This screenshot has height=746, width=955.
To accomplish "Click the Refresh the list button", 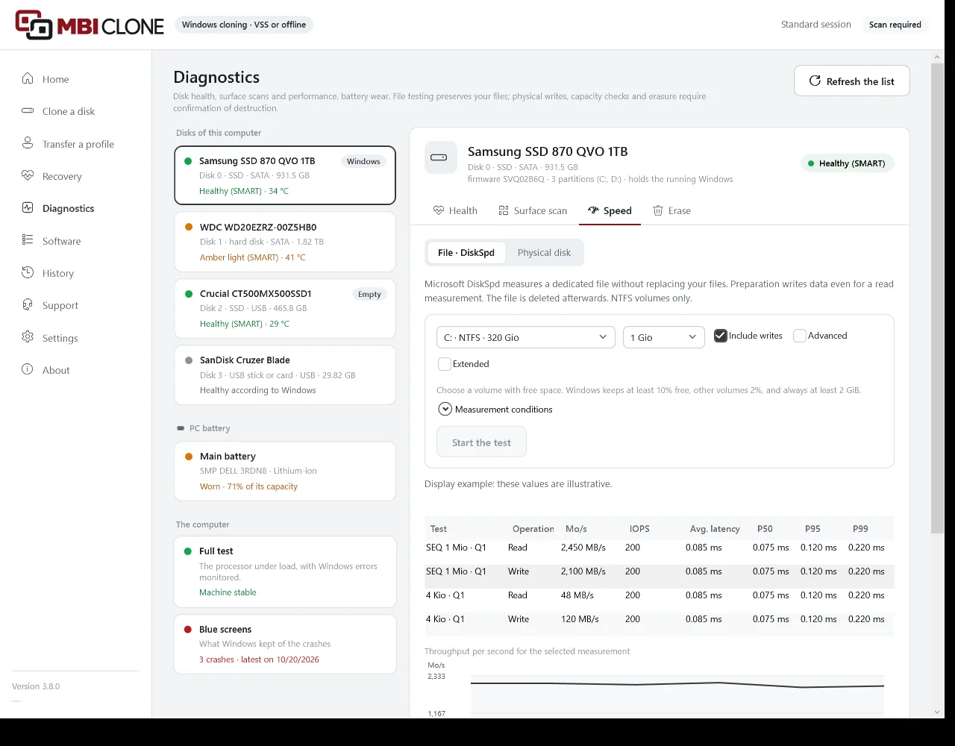I will (852, 81).
